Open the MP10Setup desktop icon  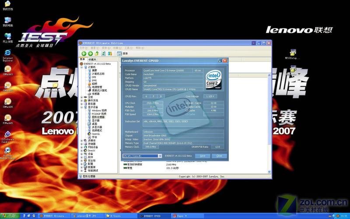click(293, 54)
